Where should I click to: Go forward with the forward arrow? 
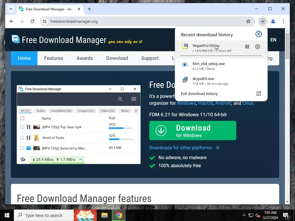point(22,21)
